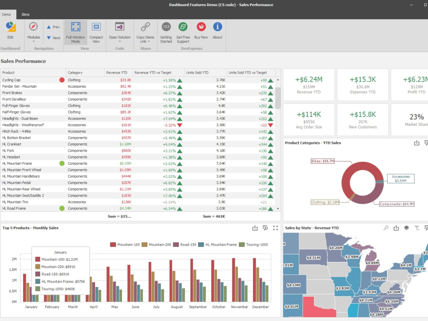Maximize the Top 5 Products chart
This screenshot has height=321, width=428.
click(x=275, y=228)
